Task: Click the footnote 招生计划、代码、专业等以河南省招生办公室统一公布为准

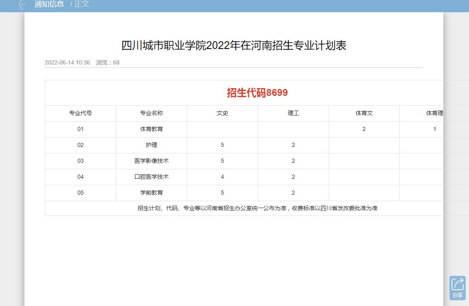Action: pos(212,208)
